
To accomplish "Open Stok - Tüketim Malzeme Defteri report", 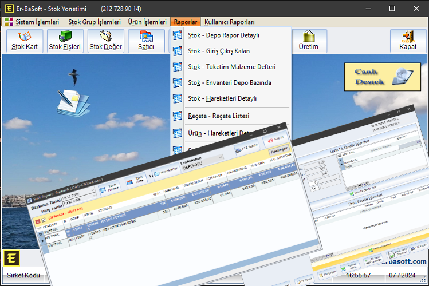I will pyautogui.click(x=231, y=67).
